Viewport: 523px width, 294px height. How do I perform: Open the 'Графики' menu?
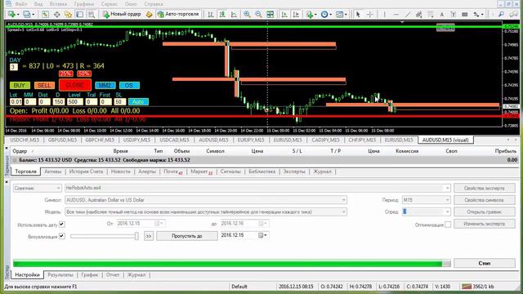83,4
